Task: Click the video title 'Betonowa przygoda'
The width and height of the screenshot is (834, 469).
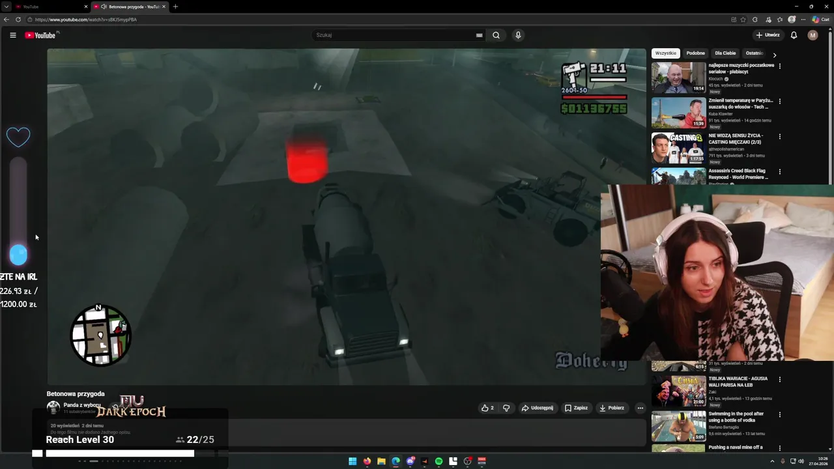Action: (x=76, y=394)
